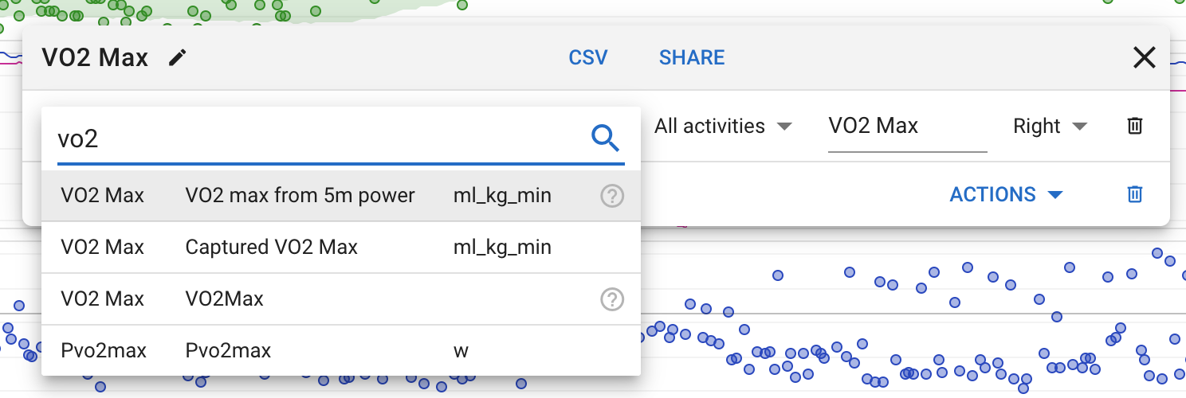The width and height of the screenshot is (1186, 398).
Task: Focus the vo2 search input field
Action: click(320, 139)
